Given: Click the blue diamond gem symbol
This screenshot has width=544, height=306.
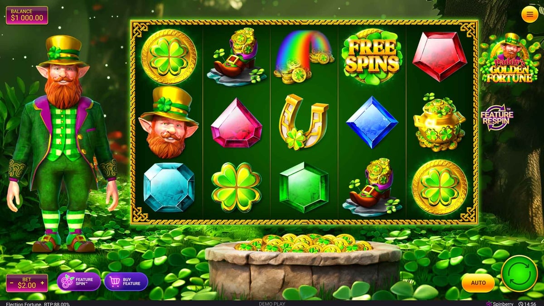Looking at the screenshot, I should (372, 122).
